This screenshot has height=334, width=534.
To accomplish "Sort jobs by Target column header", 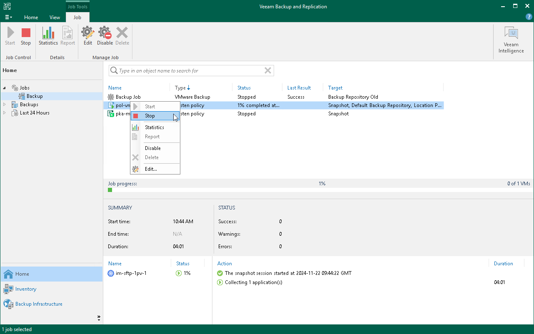I will pos(335,88).
